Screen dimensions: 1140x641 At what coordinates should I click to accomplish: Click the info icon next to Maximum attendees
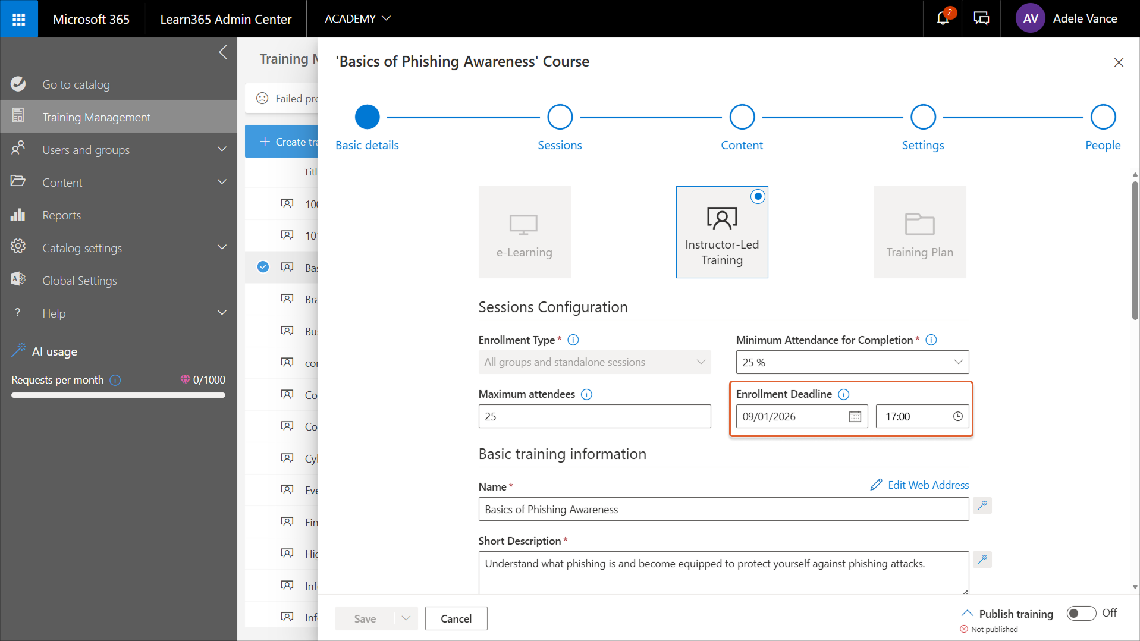point(586,394)
